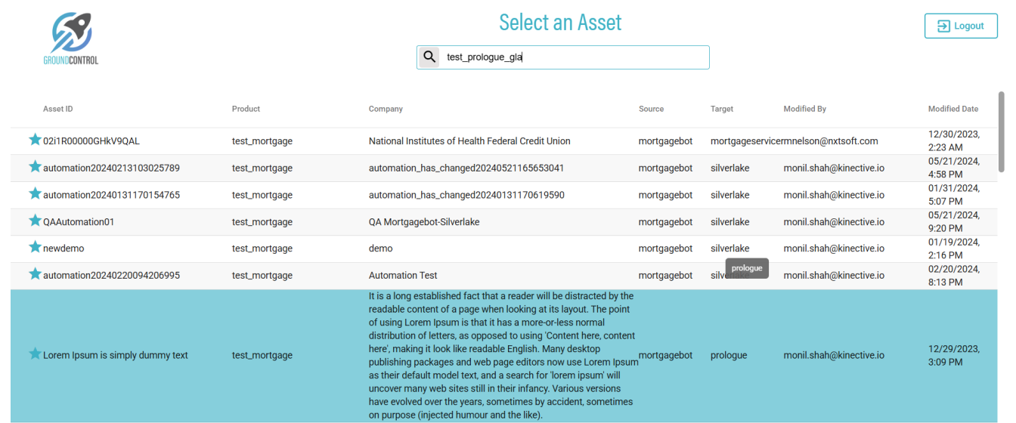Toggle favorite star for automation20240131170154765
The height and width of the screenshot is (423, 1016).
tap(35, 194)
